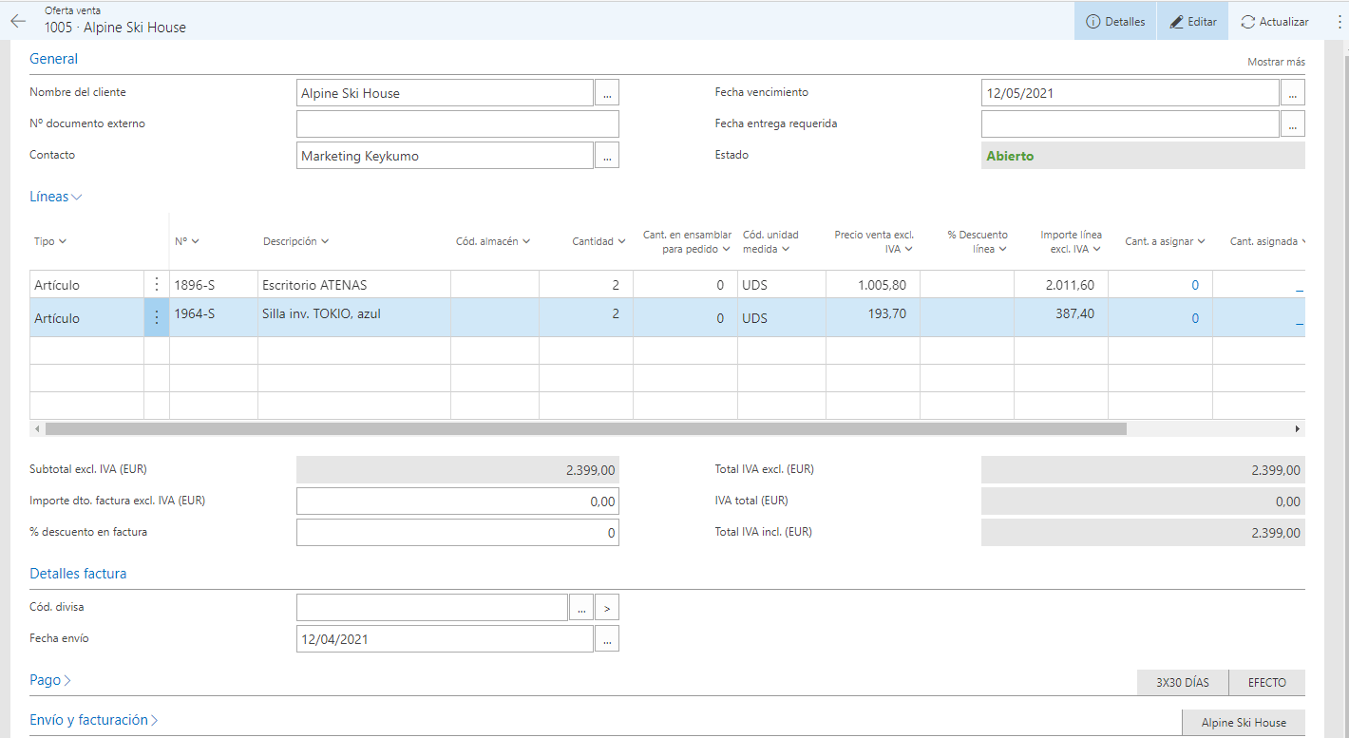Click the Fecha entrega requerida field
The image size is (1349, 738).
tap(1130, 123)
